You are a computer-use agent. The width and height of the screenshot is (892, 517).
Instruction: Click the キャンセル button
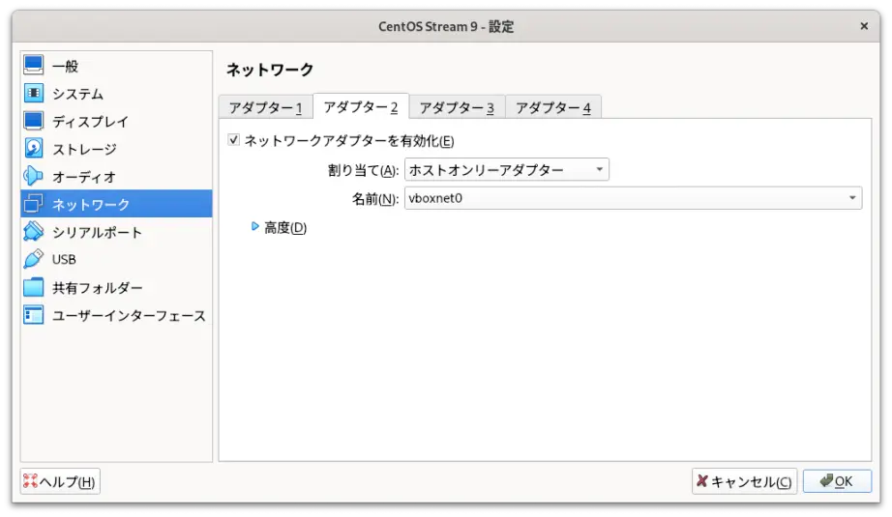(744, 481)
